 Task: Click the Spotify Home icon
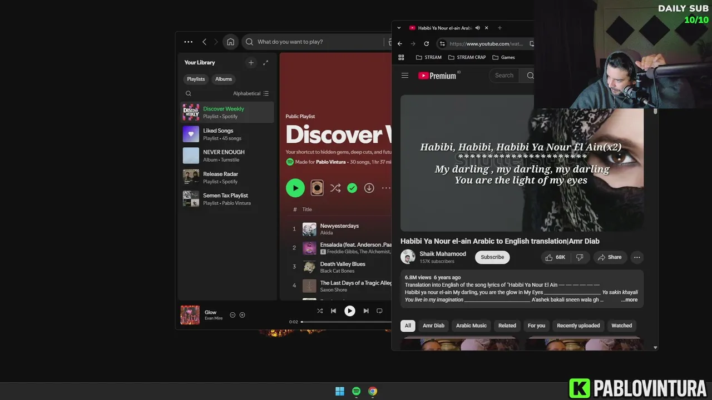click(230, 42)
